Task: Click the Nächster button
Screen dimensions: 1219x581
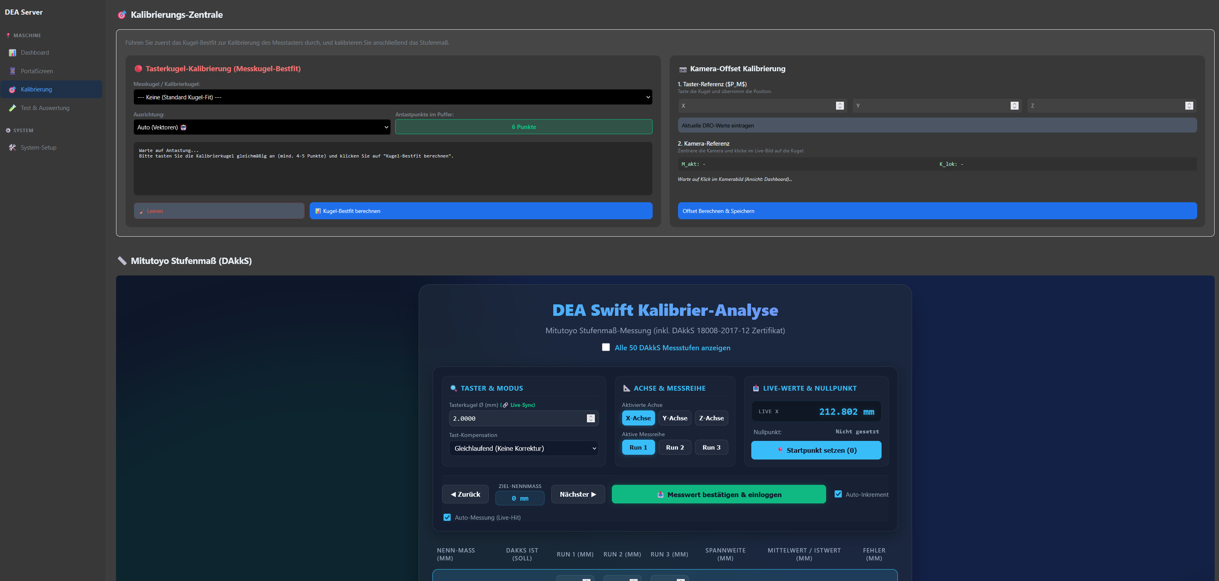Action: coord(578,494)
